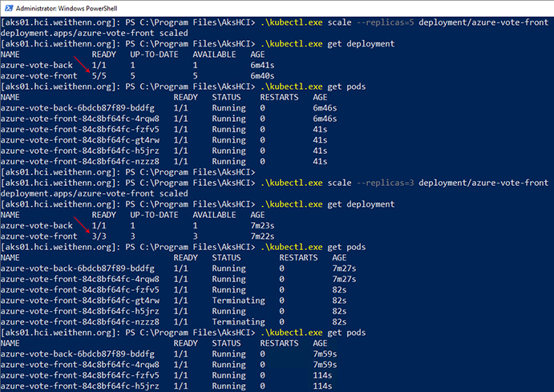554x392 pixels.
Task: Click the '41s' age of pod gt4rw
Action: coord(320,140)
